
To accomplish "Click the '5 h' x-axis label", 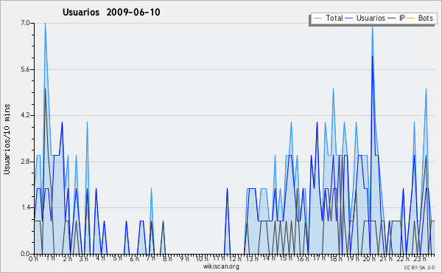I will pos(117,258).
